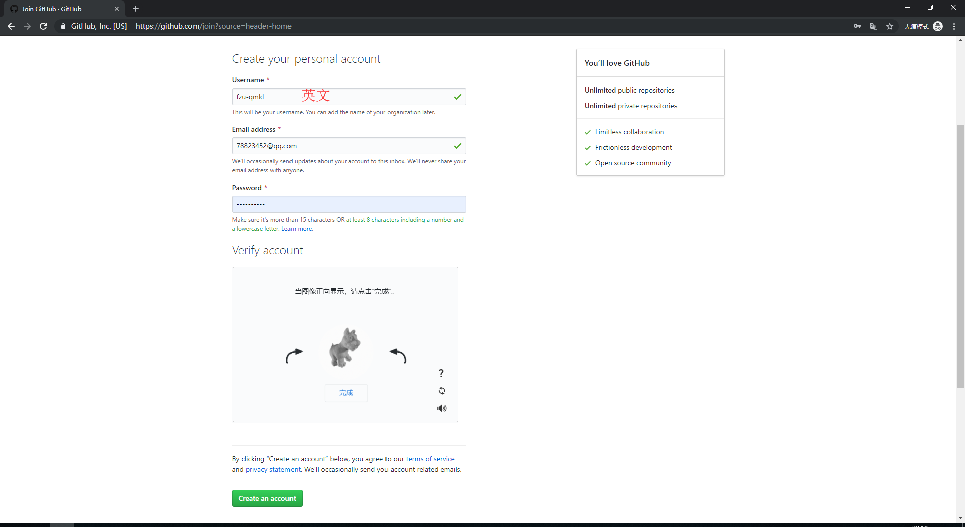
Task: Focus the Email address input field
Action: pyautogui.click(x=349, y=146)
